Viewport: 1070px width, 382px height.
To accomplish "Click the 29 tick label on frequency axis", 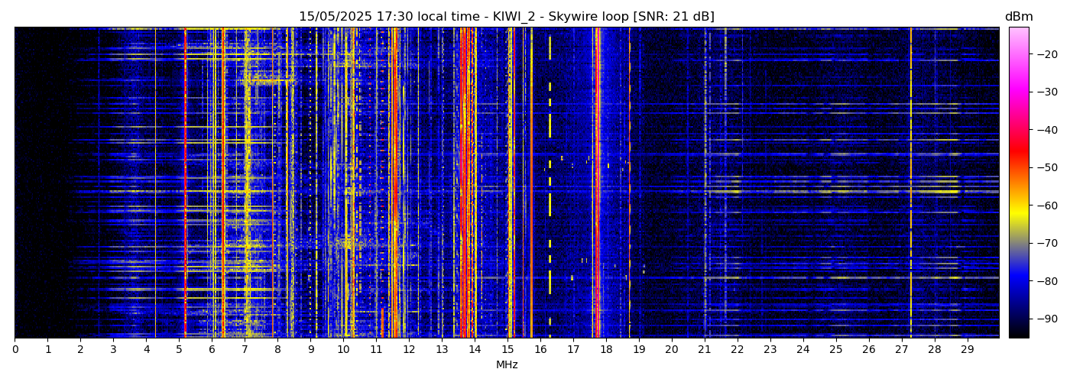I will click(967, 349).
